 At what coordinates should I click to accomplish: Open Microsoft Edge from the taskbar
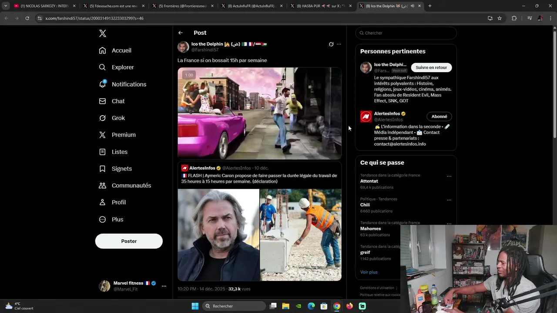[311, 306]
